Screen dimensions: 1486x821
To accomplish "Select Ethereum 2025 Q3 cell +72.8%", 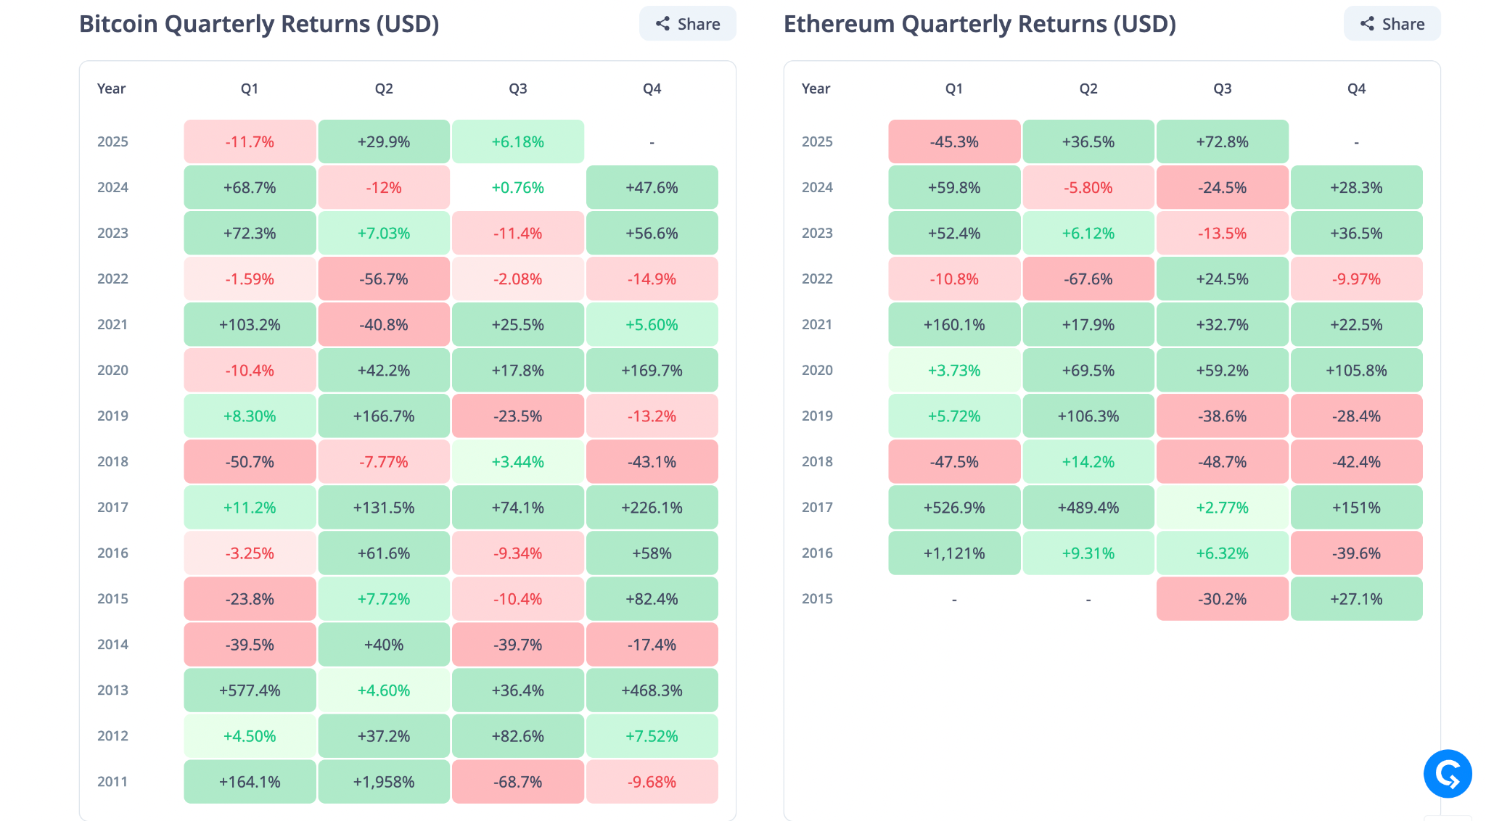I will (x=1223, y=141).
